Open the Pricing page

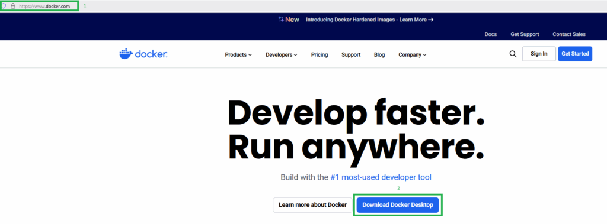(320, 55)
